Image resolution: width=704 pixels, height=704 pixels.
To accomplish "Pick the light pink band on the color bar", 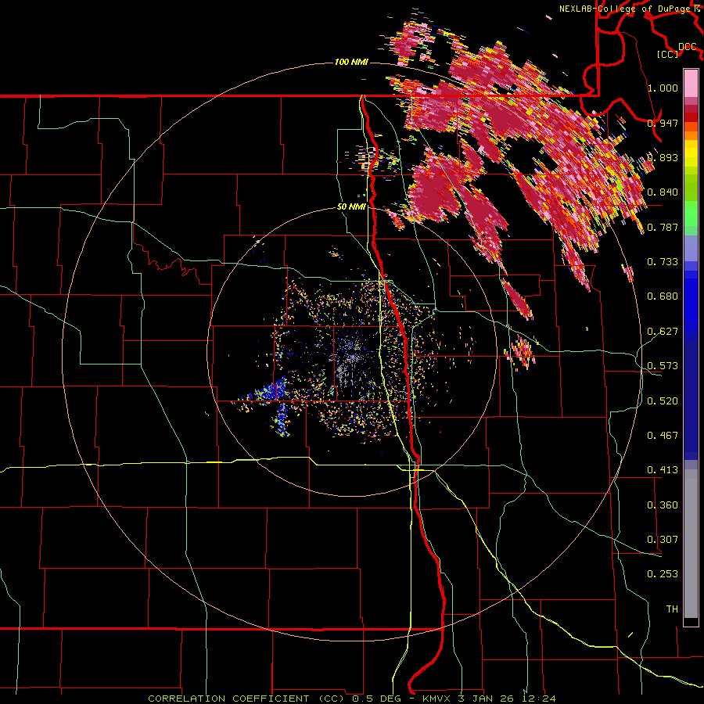I will pyautogui.click(x=691, y=83).
